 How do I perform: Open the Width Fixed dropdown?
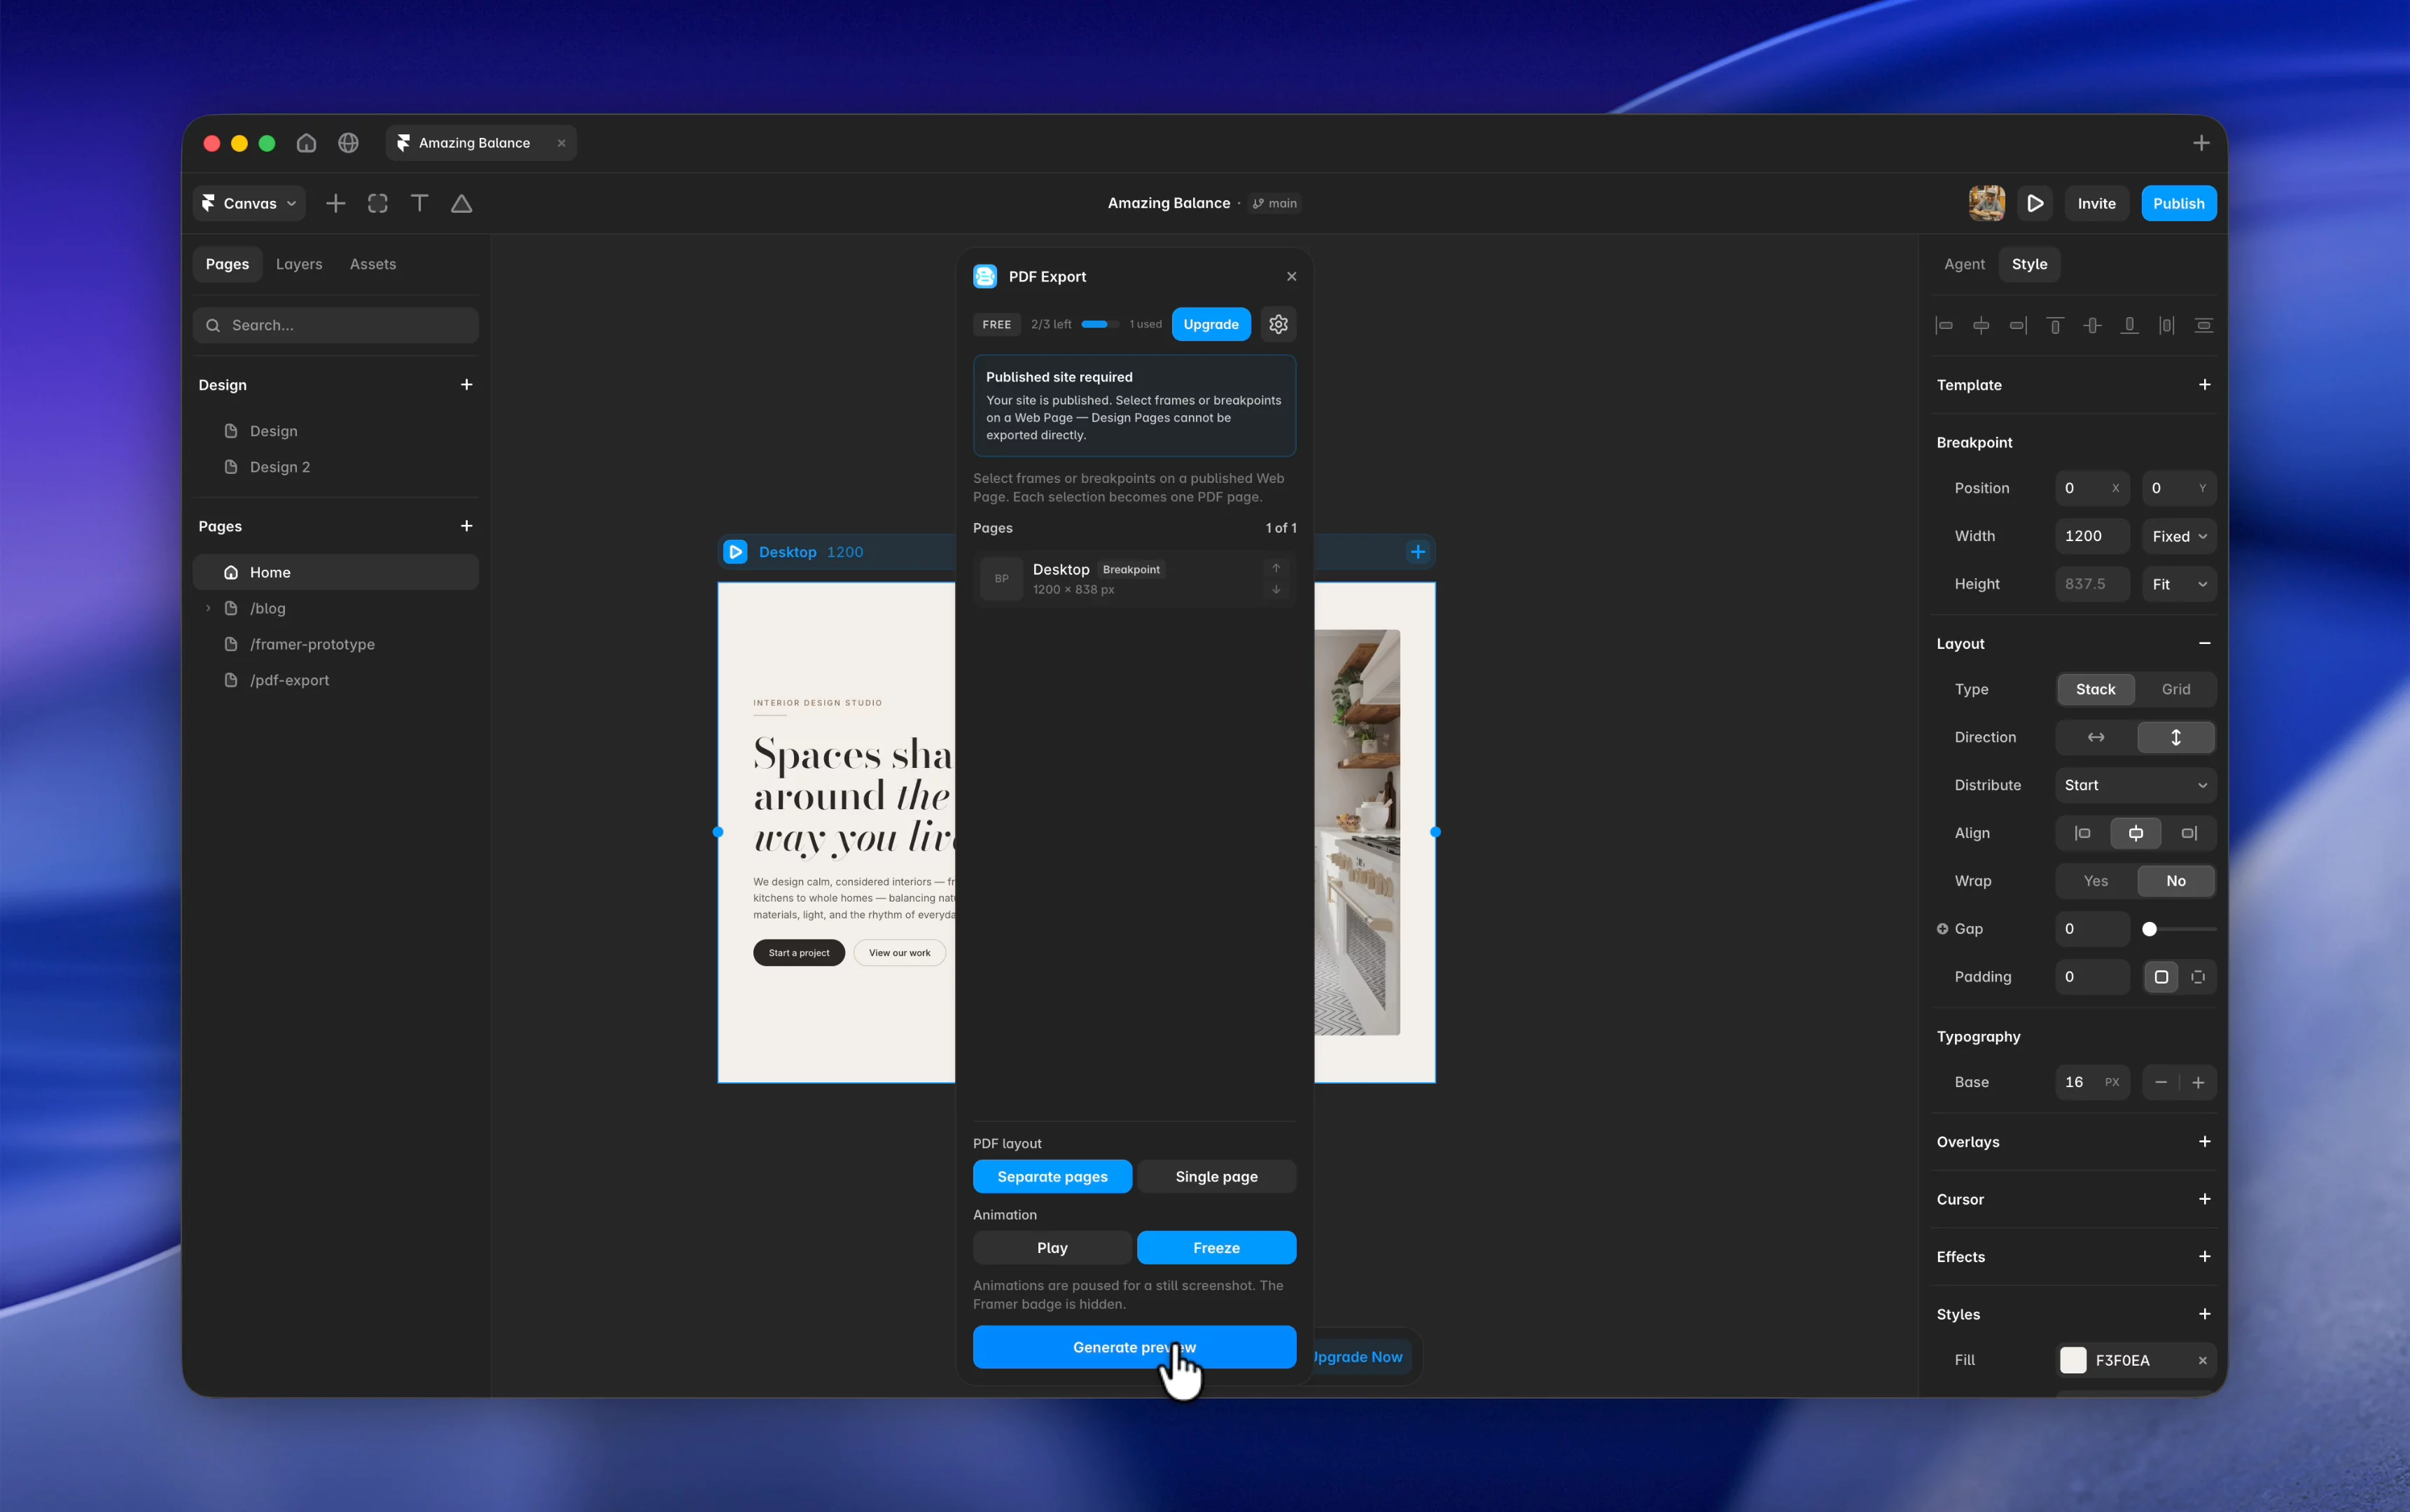pos(2179,536)
